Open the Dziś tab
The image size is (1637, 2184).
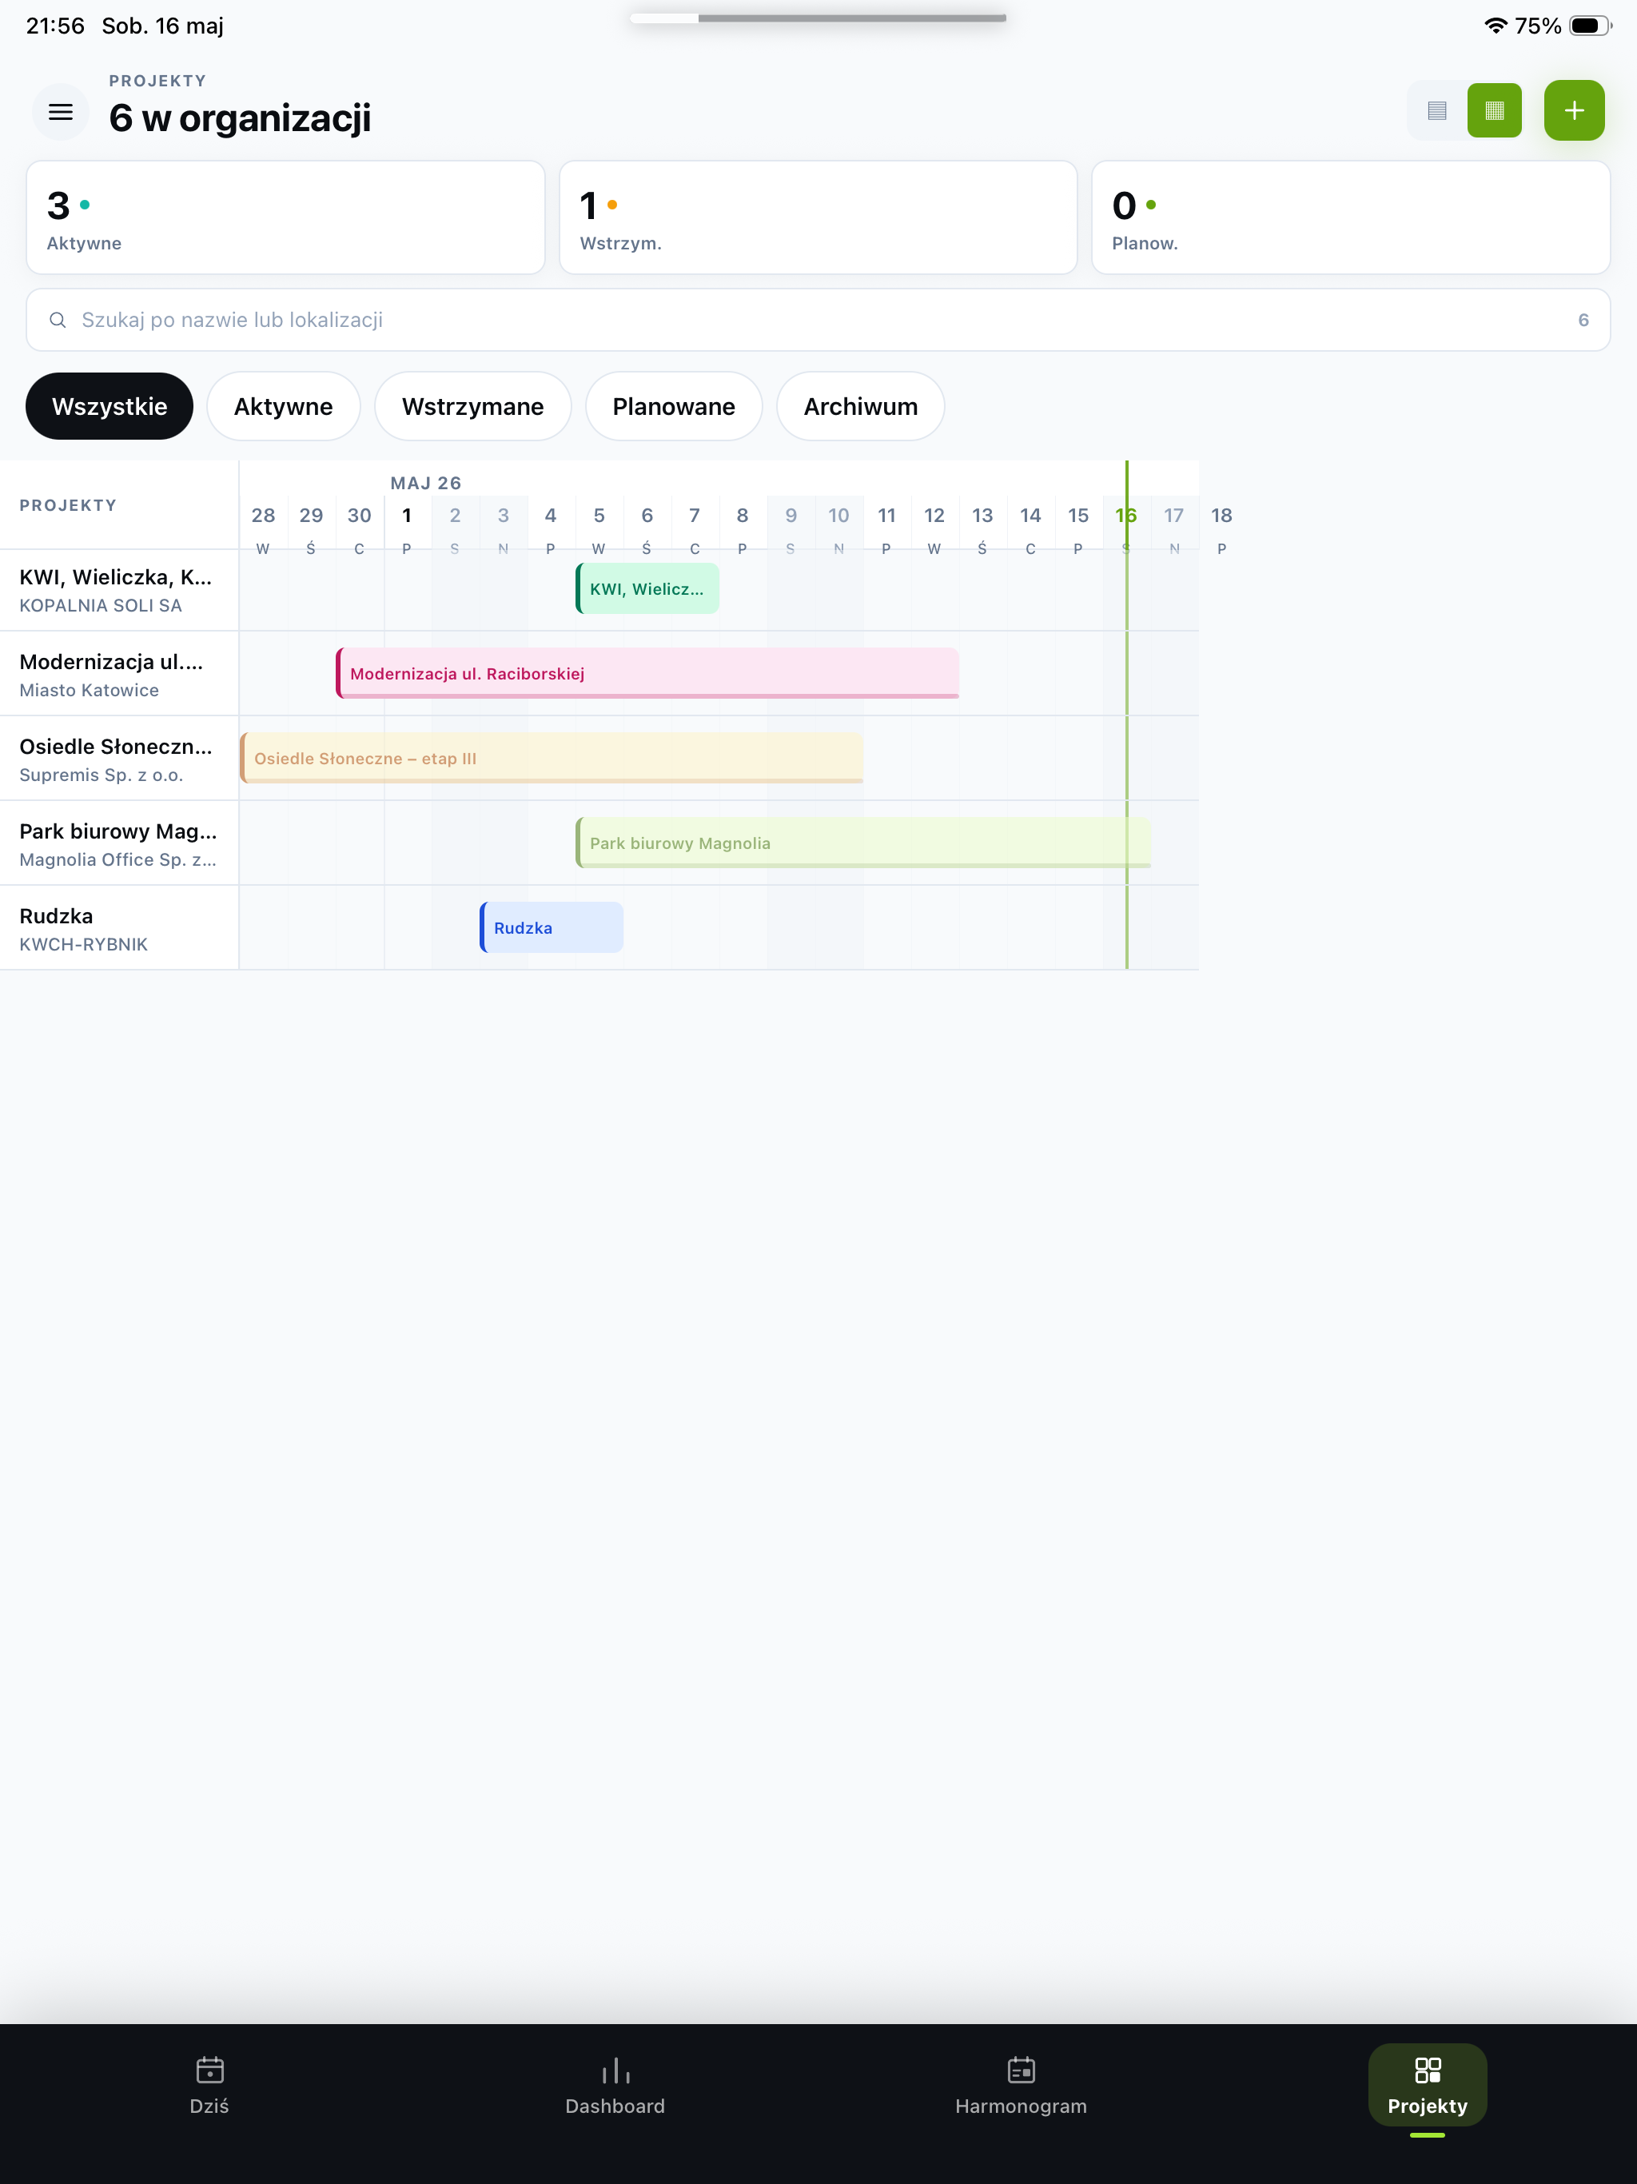click(209, 2084)
